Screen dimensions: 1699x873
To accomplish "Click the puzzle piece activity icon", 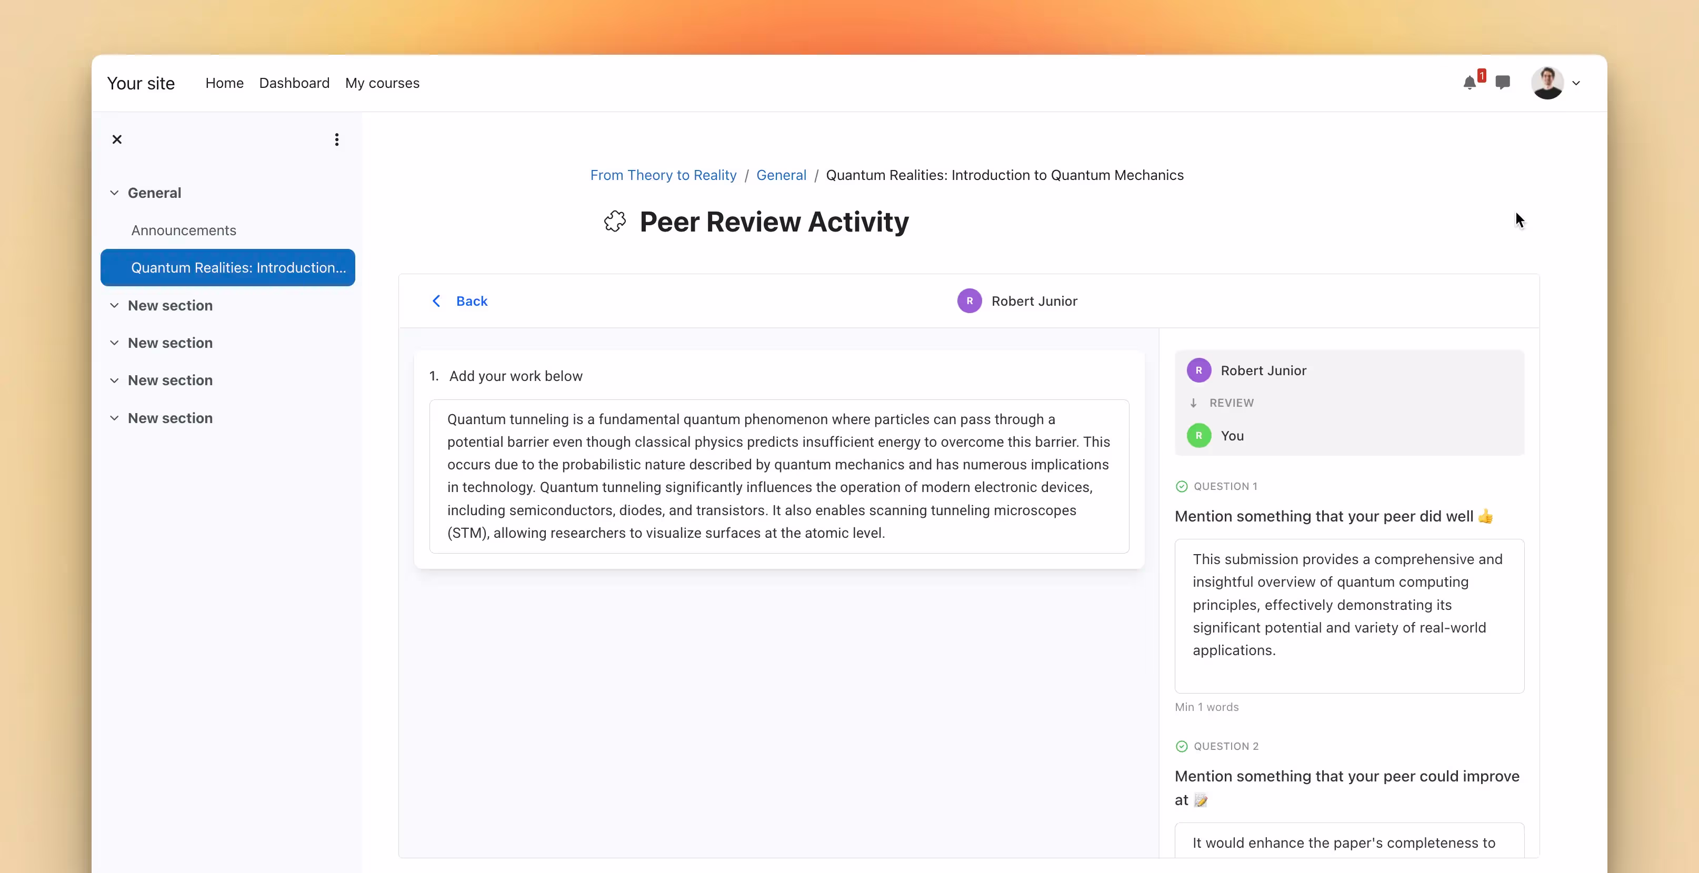I will [x=614, y=222].
